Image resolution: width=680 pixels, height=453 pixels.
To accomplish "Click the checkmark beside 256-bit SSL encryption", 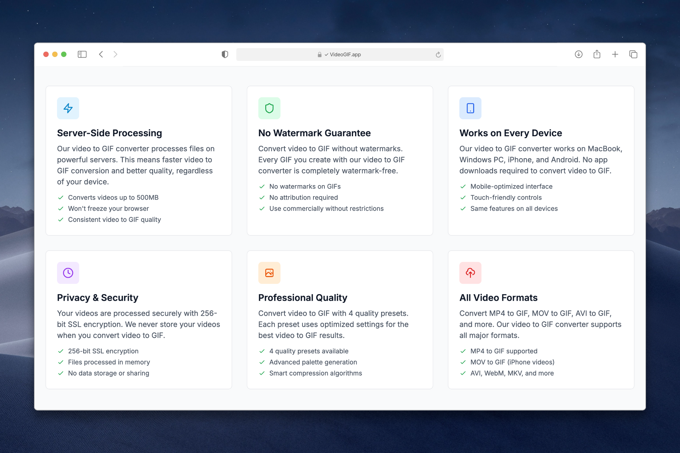I will [x=61, y=351].
